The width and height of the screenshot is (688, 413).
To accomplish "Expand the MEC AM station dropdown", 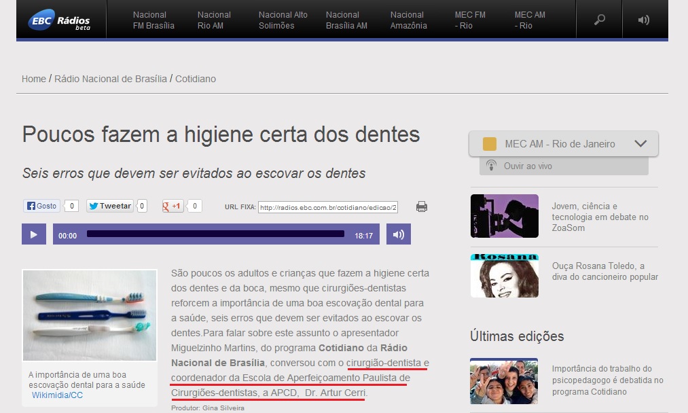I will [x=640, y=143].
